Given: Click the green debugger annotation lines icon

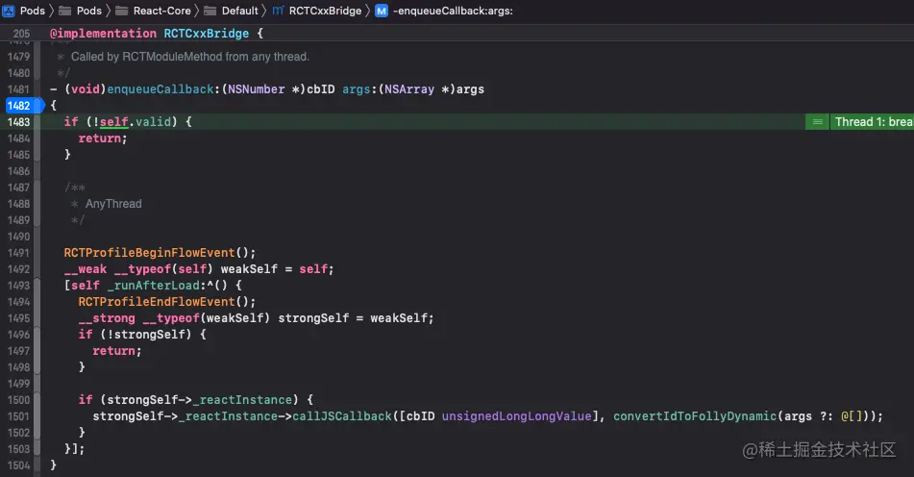Looking at the screenshot, I should (x=817, y=122).
